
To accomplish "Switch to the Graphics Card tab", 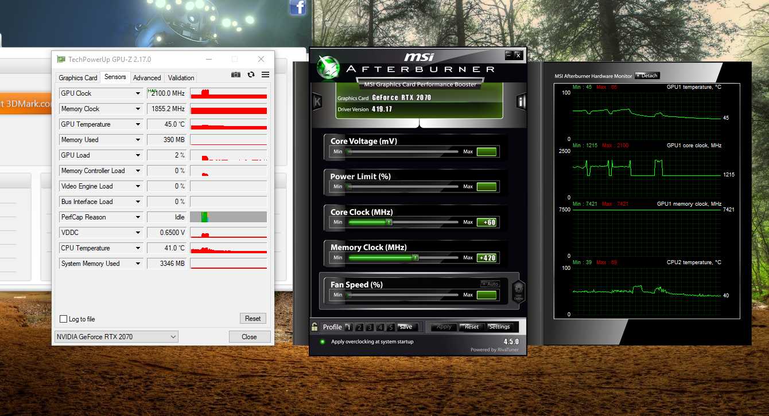I will click(x=78, y=78).
